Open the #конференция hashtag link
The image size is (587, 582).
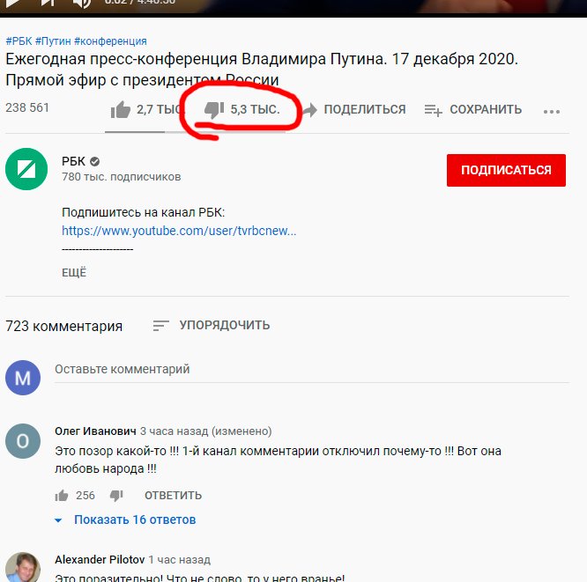(x=110, y=41)
